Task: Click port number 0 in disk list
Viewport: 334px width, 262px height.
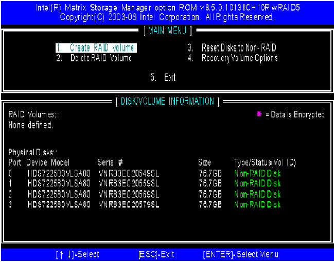Action: [10, 173]
